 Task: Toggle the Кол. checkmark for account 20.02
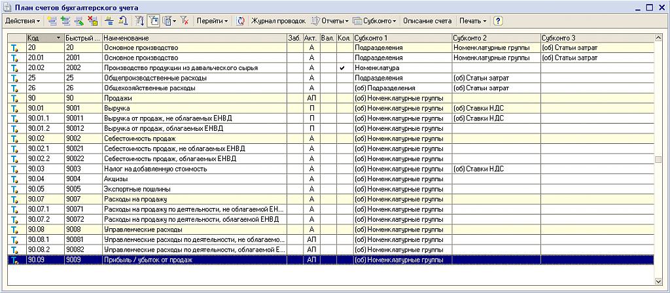click(x=342, y=67)
